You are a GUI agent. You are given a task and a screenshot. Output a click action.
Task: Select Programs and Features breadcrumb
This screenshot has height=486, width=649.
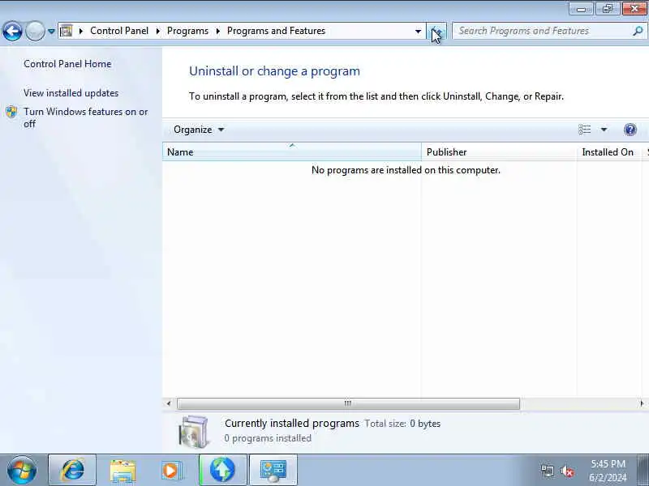pos(276,31)
